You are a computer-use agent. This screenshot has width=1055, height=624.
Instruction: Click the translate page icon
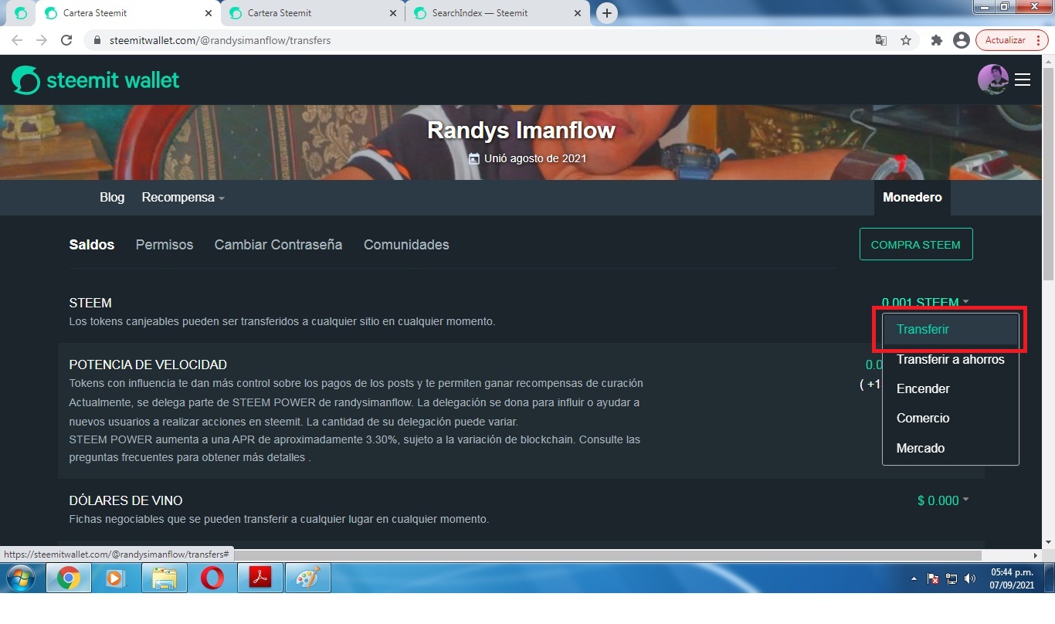pos(880,40)
